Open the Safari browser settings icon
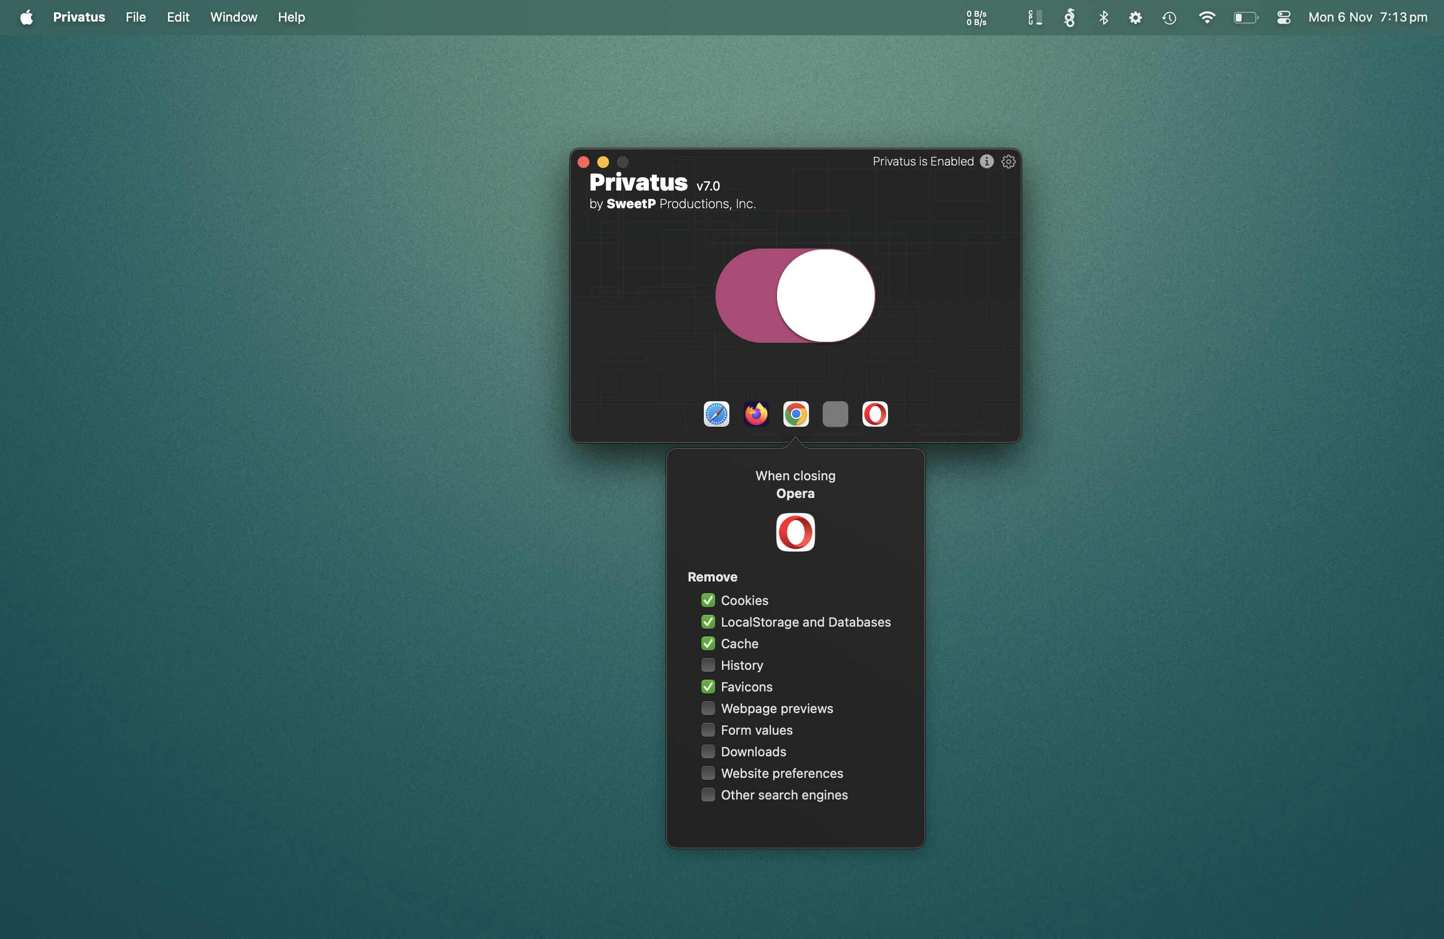The width and height of the screenshot is (1444, 939). (x=716, y=414)
